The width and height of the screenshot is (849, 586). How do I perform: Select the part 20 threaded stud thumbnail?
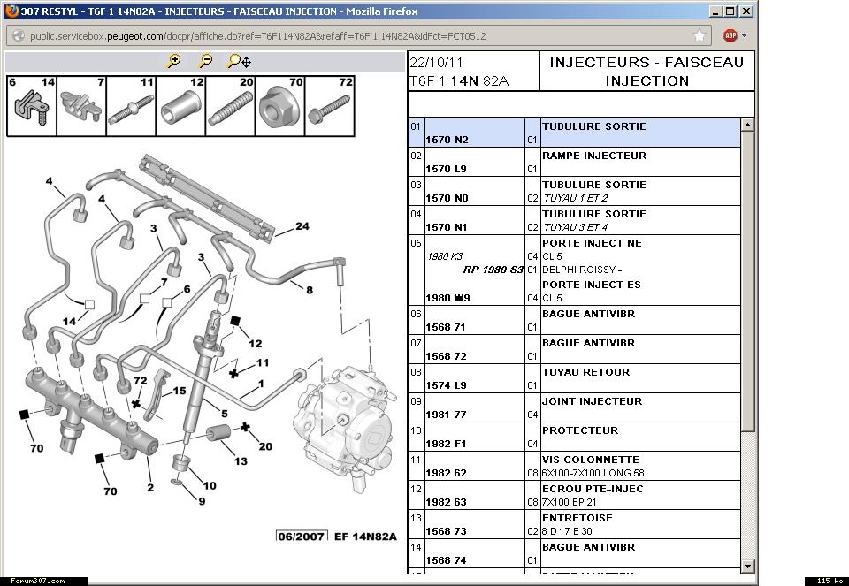(x=230, y=106)
